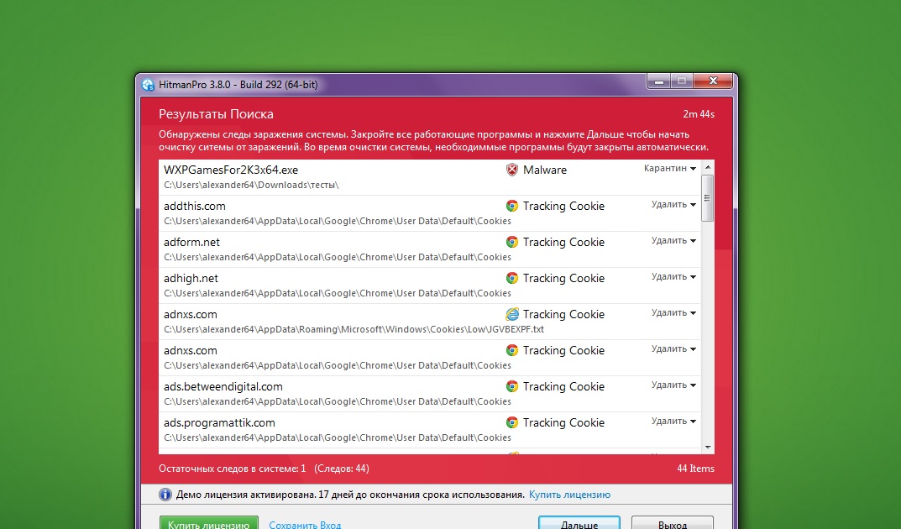Open the Удалить dropdown for addthis.com
This screenshot has height=529, width=901.
point(673,205)
